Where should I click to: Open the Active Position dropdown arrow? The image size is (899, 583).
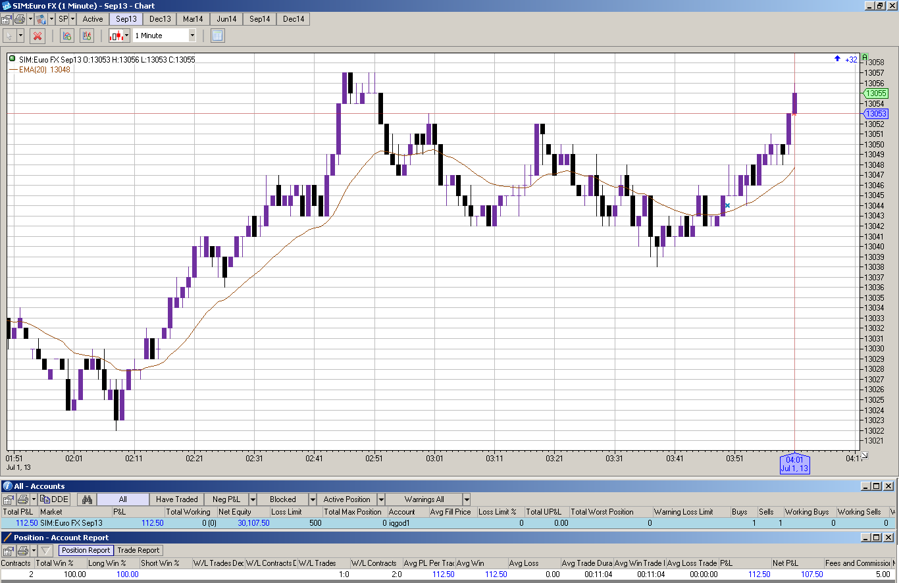click(x=381, y=499)
